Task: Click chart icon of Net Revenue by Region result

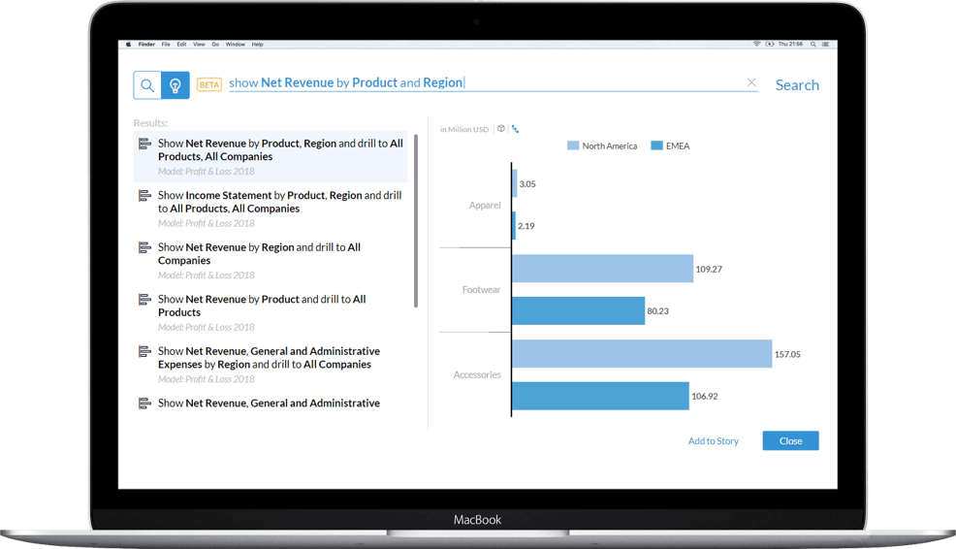Action: click(145, 248)
